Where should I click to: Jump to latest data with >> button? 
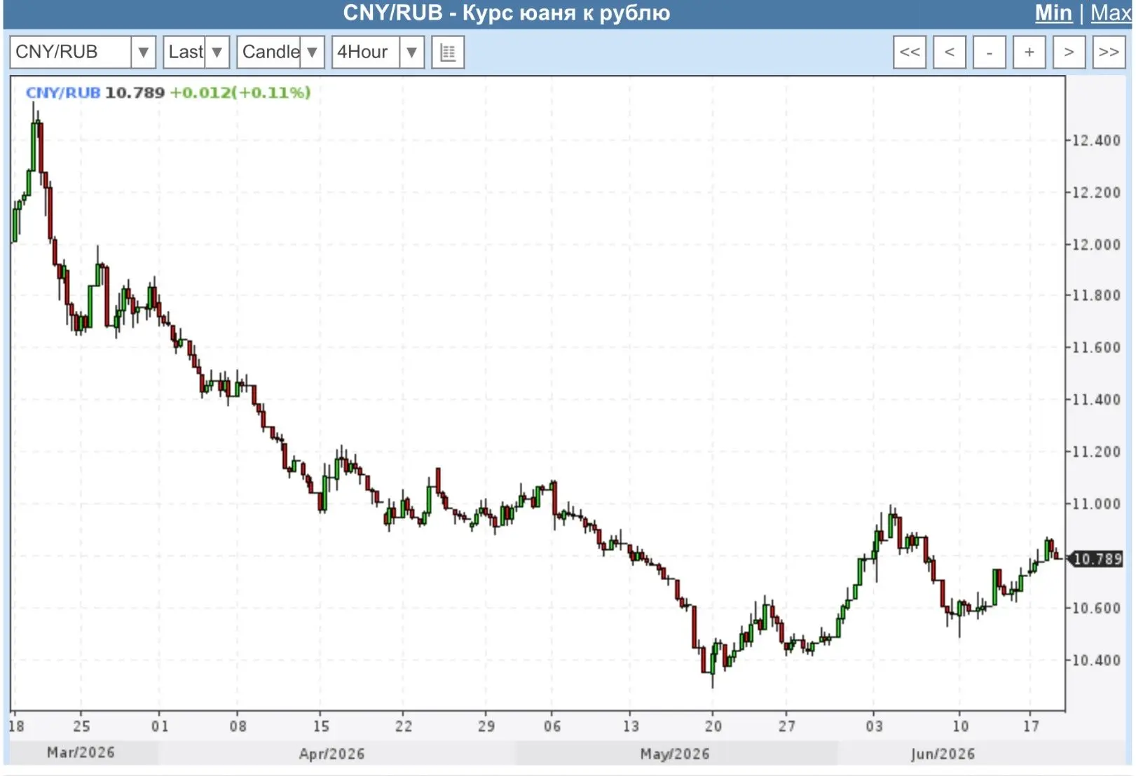click(1109, 53)
